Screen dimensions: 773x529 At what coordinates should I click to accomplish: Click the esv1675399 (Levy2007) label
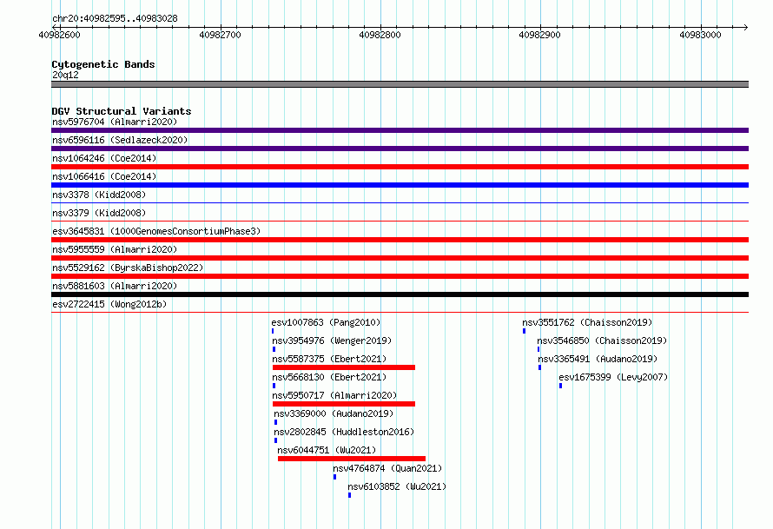(613, 377)
